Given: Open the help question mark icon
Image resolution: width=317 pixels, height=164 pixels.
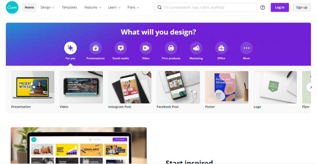Looking at the screenshot, I should coord(263,7).
